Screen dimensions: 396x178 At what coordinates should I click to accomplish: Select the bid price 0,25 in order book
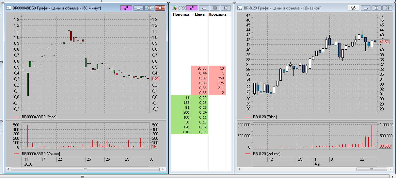point(200,107)
